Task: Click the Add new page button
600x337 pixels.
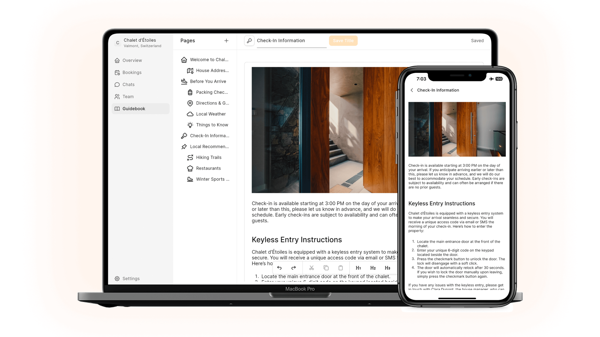Action: point(226,40)
